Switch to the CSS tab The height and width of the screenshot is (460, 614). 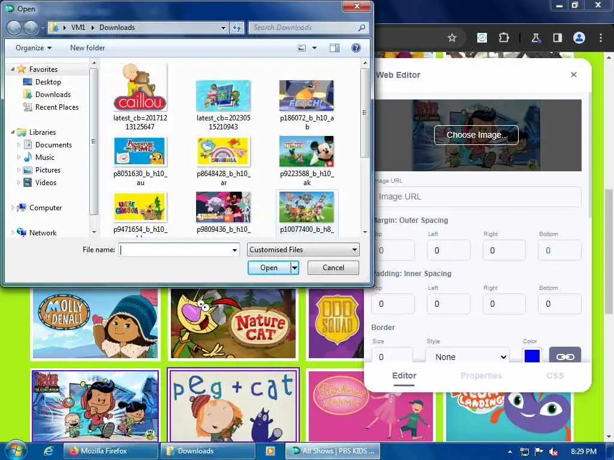(x=555, y=376)
